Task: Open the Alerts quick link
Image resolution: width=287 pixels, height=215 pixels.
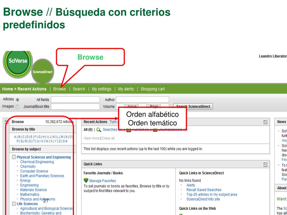Action: (x=191, y=185)
